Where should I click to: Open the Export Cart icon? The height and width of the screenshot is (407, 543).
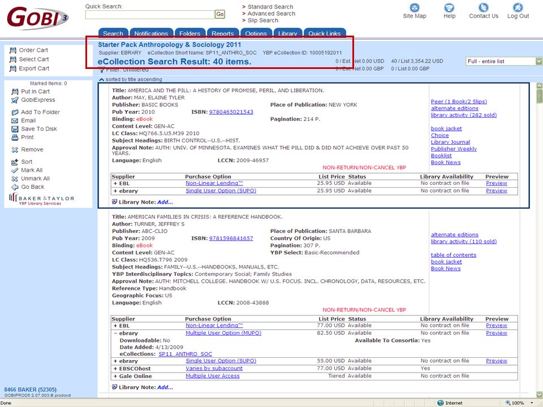[13, 68]
